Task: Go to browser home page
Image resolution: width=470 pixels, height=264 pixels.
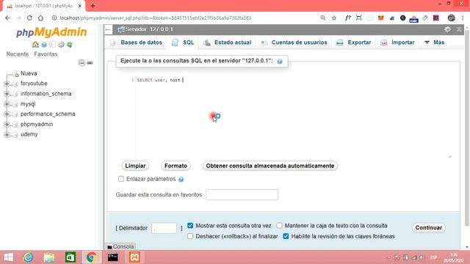Action: coord(40,18)
